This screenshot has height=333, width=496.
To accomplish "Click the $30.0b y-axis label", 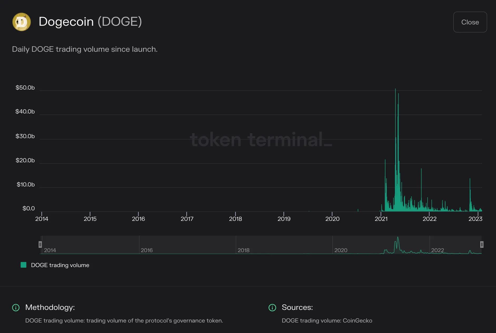I will [x=25, y=136].
